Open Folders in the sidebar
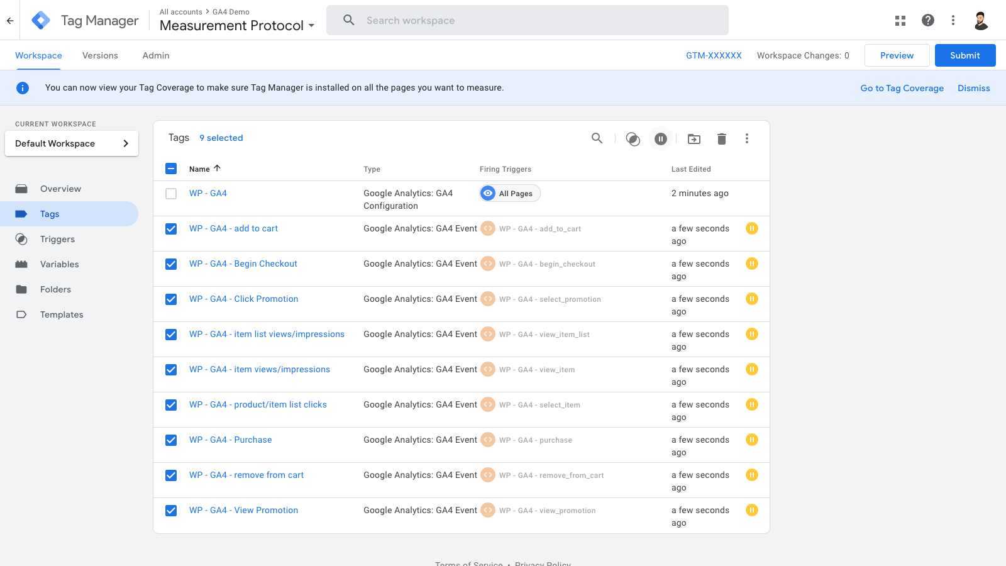The width and height of the screenshot is (1006, 566). point(69,289)
